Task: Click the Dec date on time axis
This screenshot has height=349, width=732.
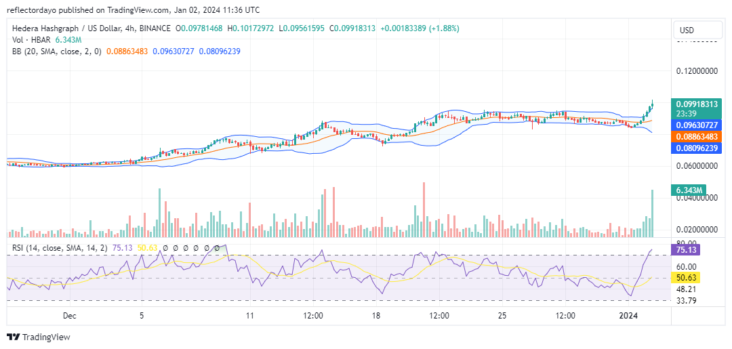Action: point(69,316)
